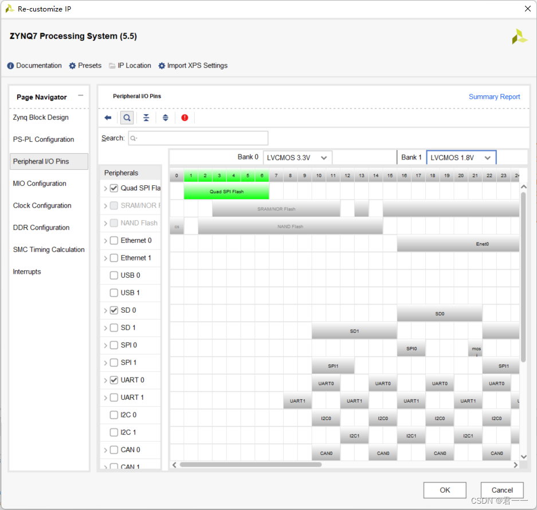Click the Presets gear icon
The height and width of the screenshot is (510, 537).
[72, 66]
